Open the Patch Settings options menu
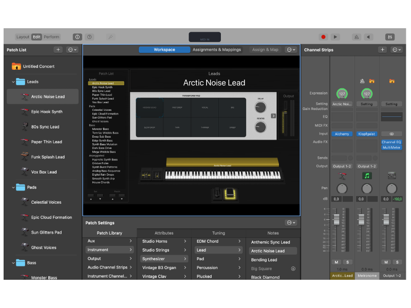Screen dimensions: 411x308 [x=291, y=223]
